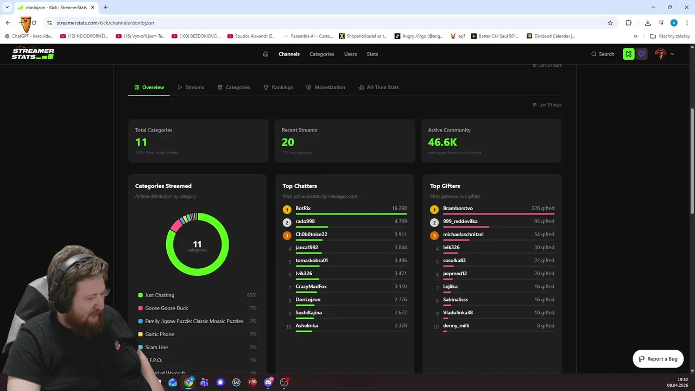Click the Total Categories card

(x=198, y=141)
